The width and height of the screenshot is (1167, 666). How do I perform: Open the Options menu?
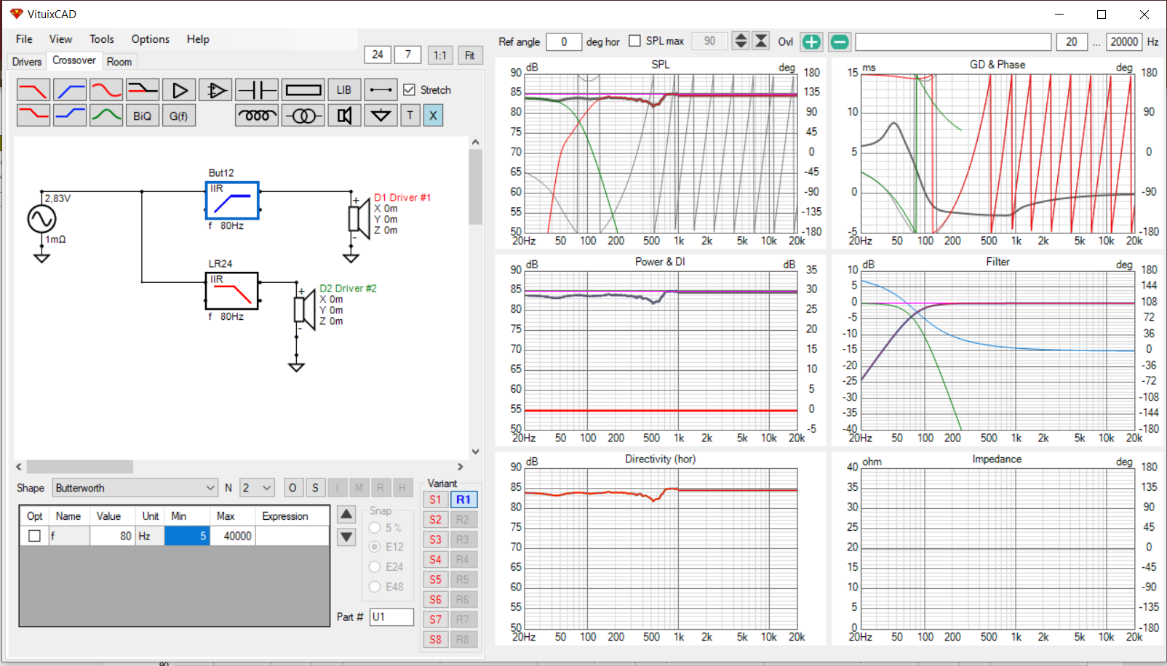[x=151, y=39]
